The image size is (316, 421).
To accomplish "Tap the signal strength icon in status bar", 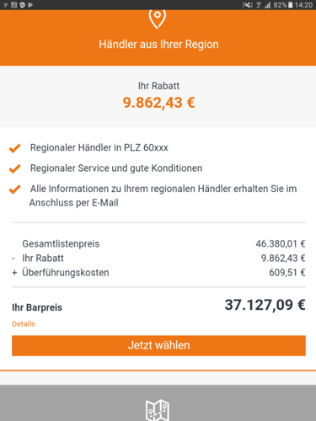I will 267,5.
